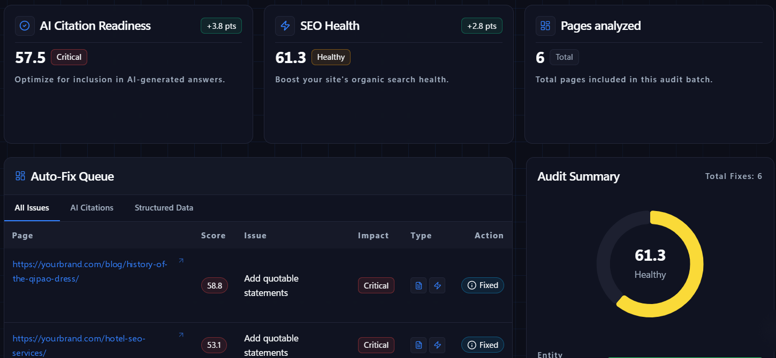Click the SEO Health heading

330,26
